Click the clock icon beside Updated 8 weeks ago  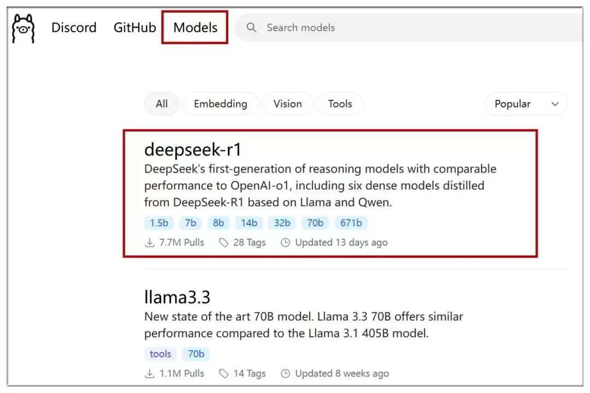tap(285, 373)
